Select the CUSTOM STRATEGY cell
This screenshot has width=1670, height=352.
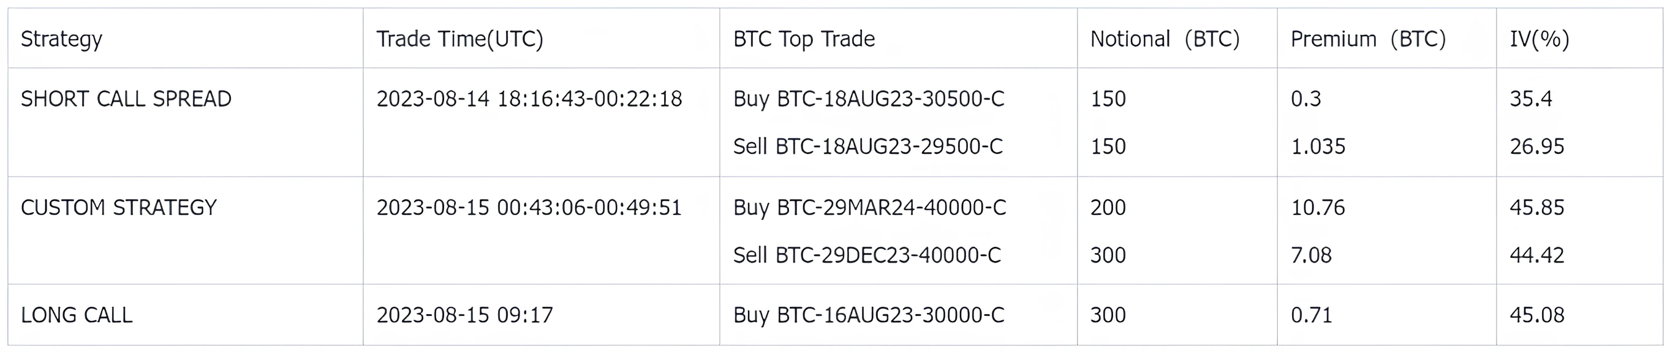coord(119,208)
